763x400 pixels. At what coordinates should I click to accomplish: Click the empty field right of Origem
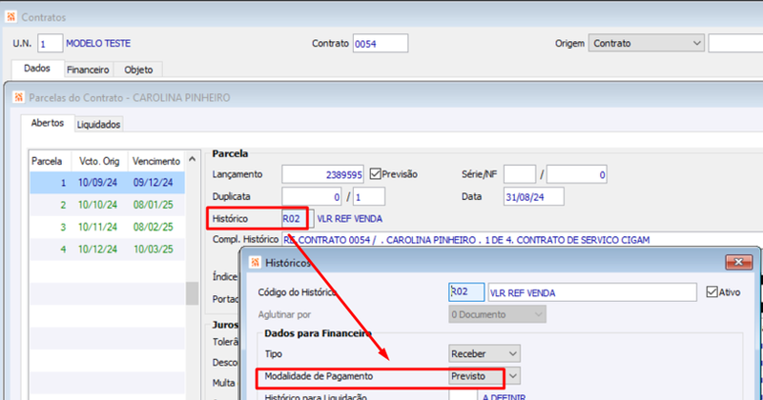pyautogui.click(x=735, y=43)
